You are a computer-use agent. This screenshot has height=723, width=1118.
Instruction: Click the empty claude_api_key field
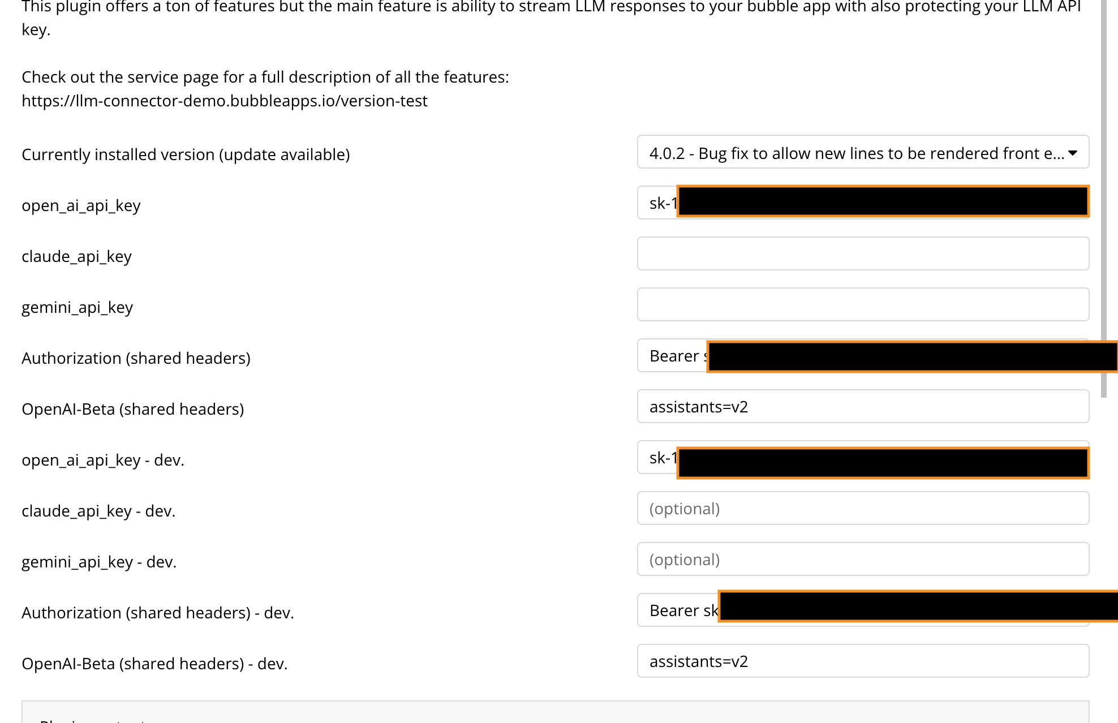coord(863,253)
